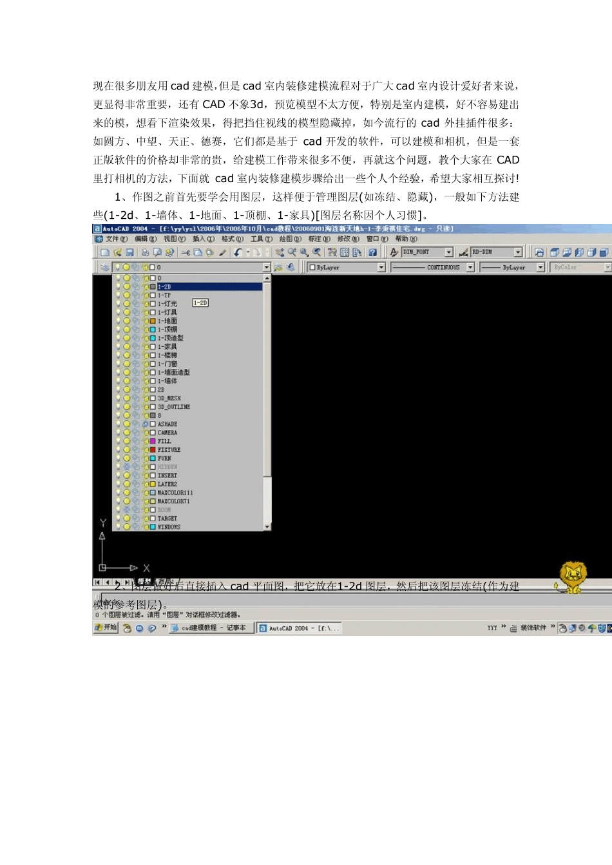Expand the DIM_FONT text style dropdown

tap(449, 252)
